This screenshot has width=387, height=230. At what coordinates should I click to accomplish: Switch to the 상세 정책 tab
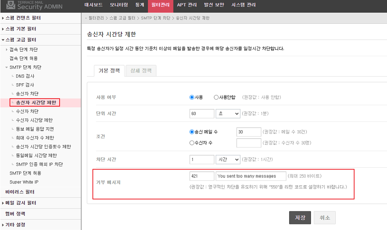tap(141, 71)
